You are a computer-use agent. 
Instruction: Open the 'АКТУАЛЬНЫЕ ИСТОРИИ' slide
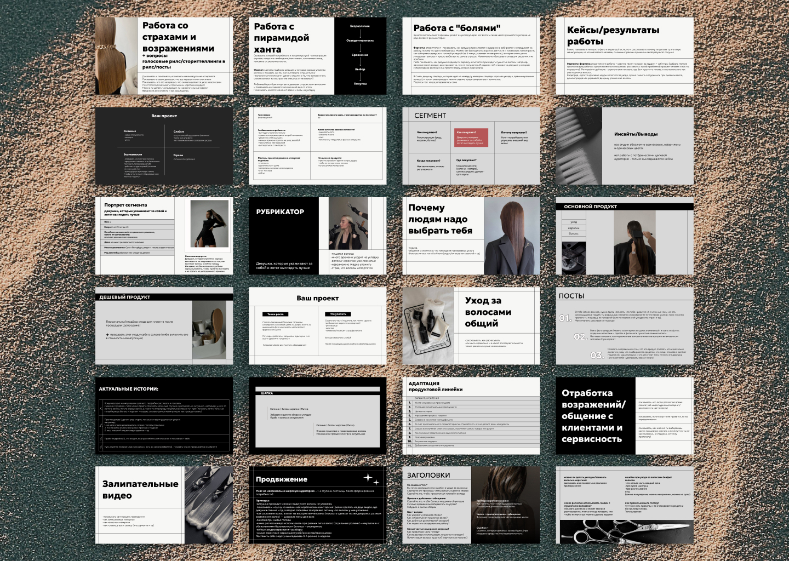[x=164, y=415]
